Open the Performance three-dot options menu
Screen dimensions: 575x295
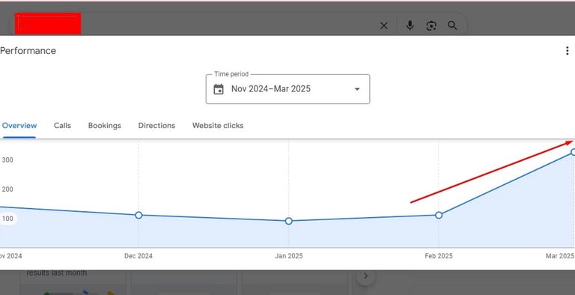(x=567, y=51)
